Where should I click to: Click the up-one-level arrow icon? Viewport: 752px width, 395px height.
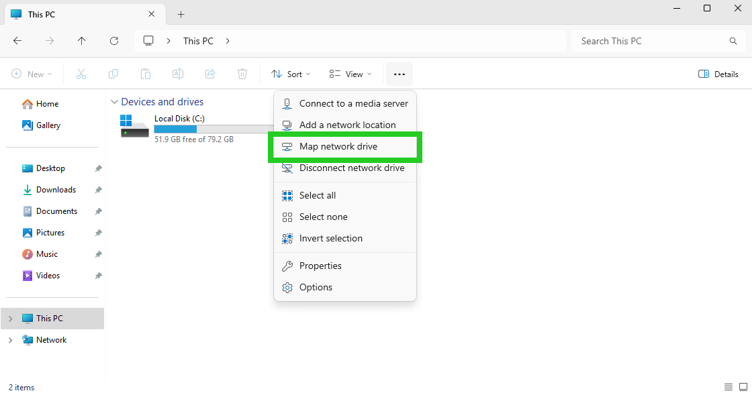click(82, 41)
